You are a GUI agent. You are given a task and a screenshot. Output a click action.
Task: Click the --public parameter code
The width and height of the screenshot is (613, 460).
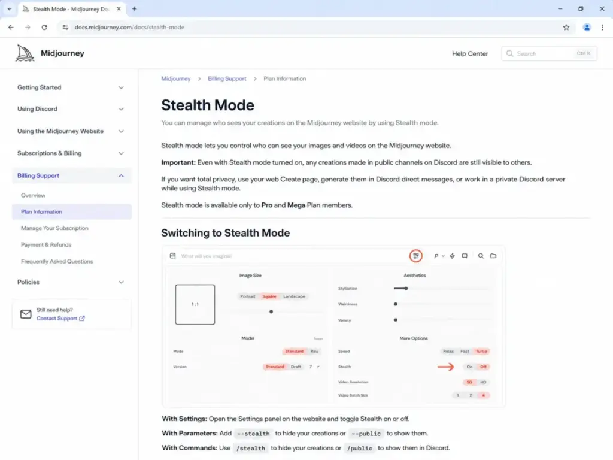366,434
